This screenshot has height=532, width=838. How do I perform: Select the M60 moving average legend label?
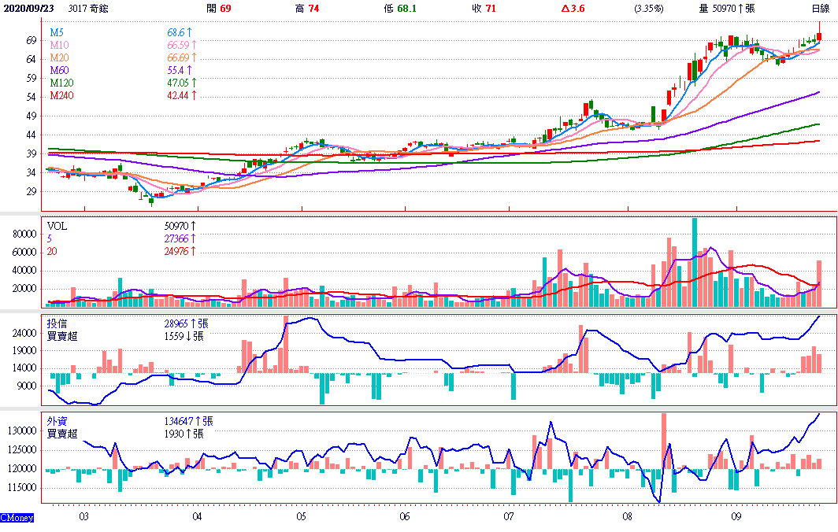[x=59, y=71]
